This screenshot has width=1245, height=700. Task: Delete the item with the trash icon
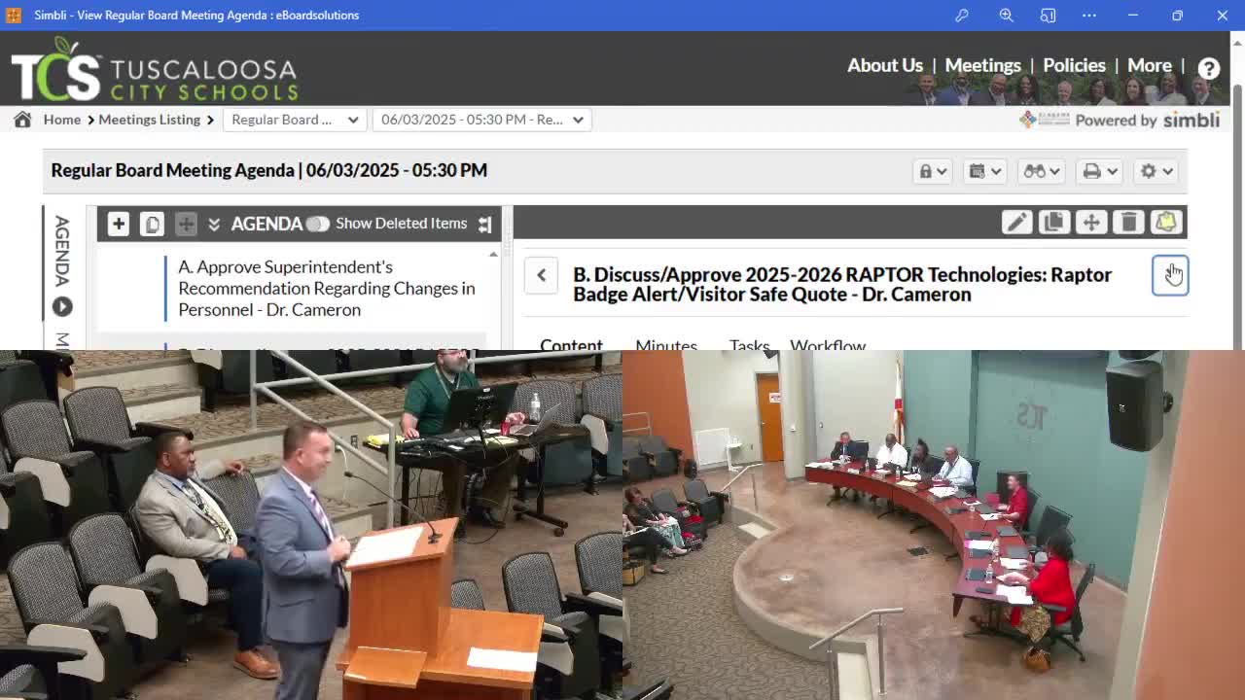pyautogui.click(x=1128, y=223)
